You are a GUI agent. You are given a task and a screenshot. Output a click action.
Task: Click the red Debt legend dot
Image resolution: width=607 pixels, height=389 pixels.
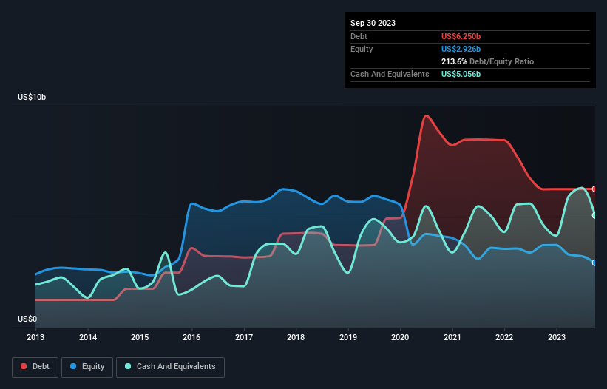pyautogui.click(x=24, y=366)
